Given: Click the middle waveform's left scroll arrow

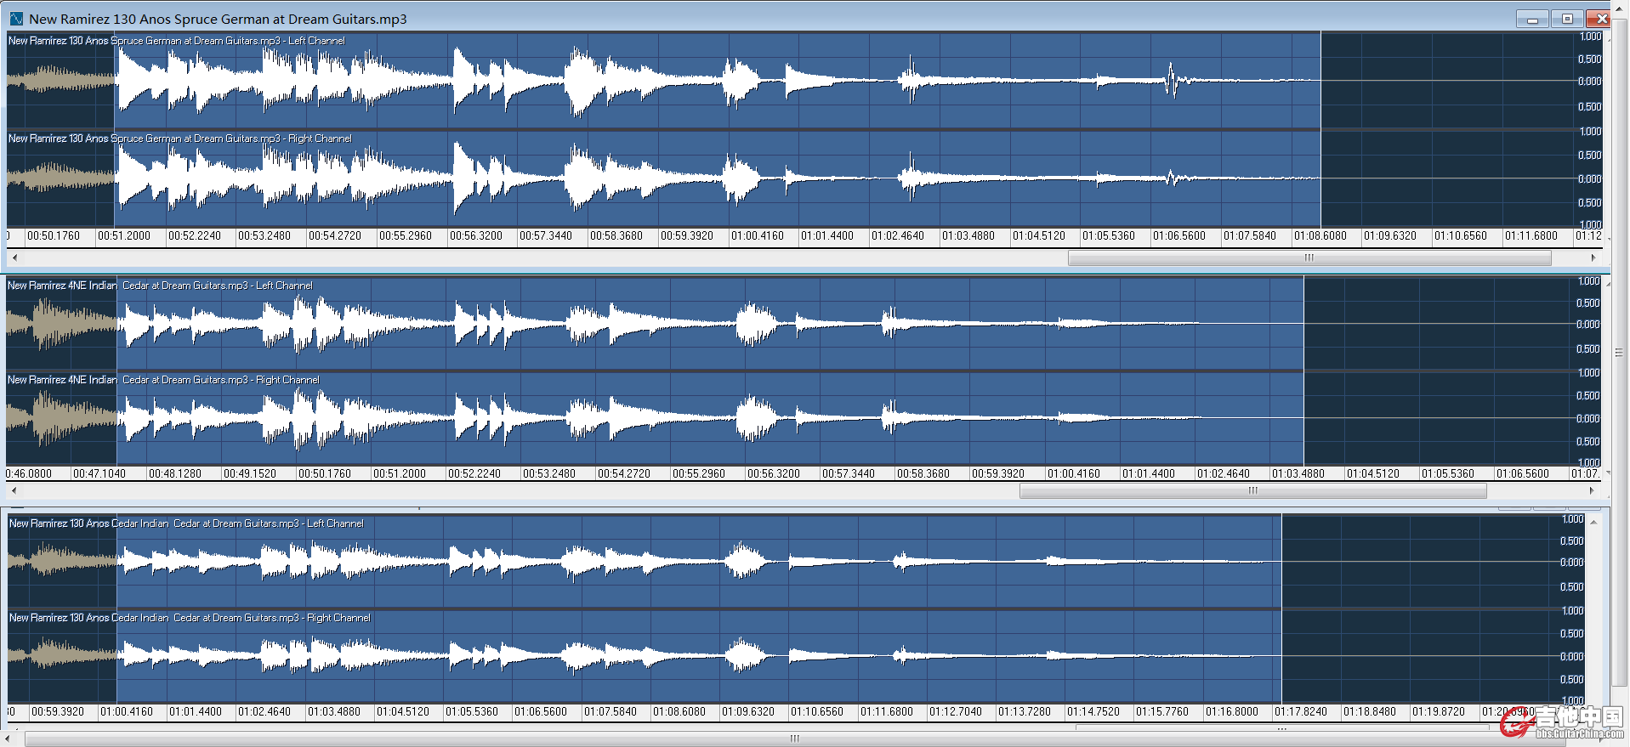Looking at the screenshot, I should click(x=14, y=490).
